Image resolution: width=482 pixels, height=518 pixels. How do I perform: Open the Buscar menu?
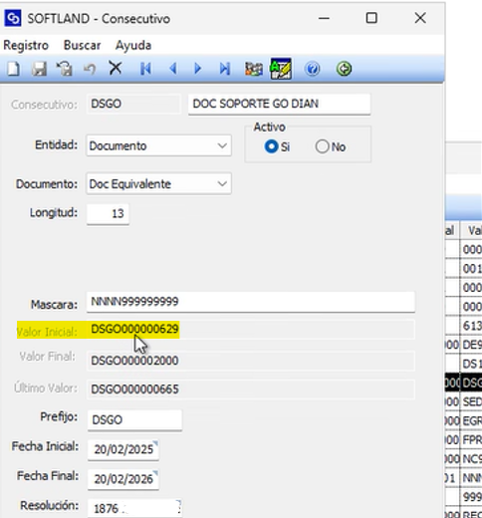[82, 45]
